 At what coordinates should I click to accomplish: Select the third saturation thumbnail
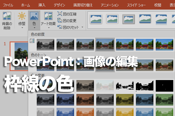pyautogui.click(x=85, y=45)
